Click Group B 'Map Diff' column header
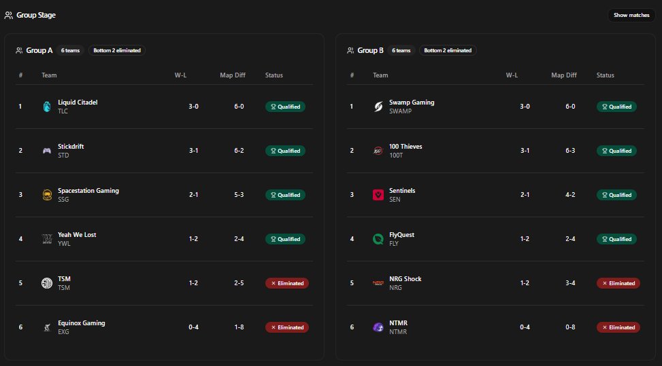The height and width of the screenshot is (366, 662). pos(564,75)
